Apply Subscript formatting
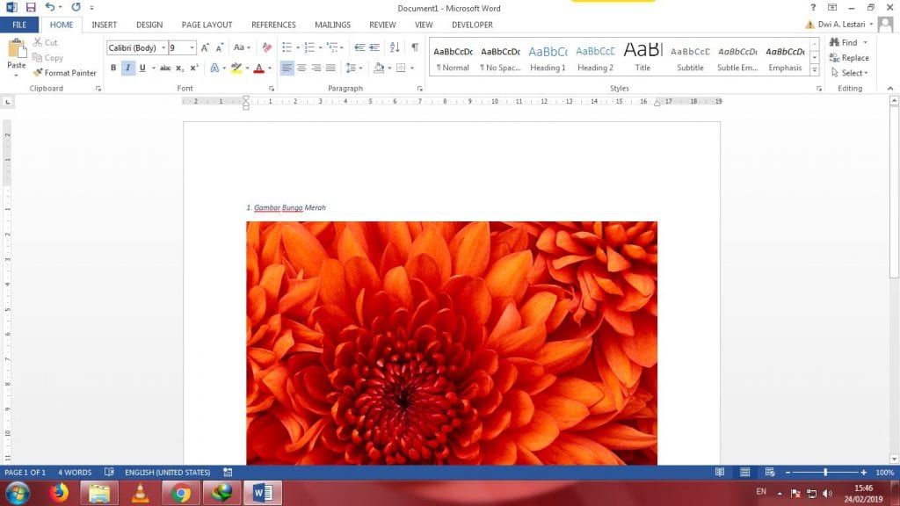 (x=179, y=68)
